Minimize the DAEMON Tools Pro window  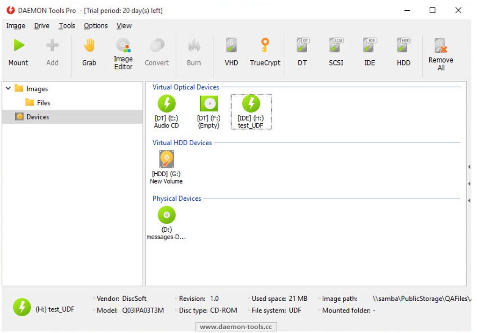(x=407, y=10)
